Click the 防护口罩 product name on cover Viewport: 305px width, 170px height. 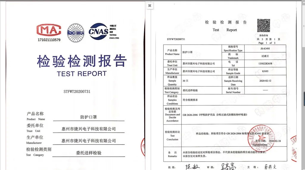pyautogui.click(x=89, y=117)
